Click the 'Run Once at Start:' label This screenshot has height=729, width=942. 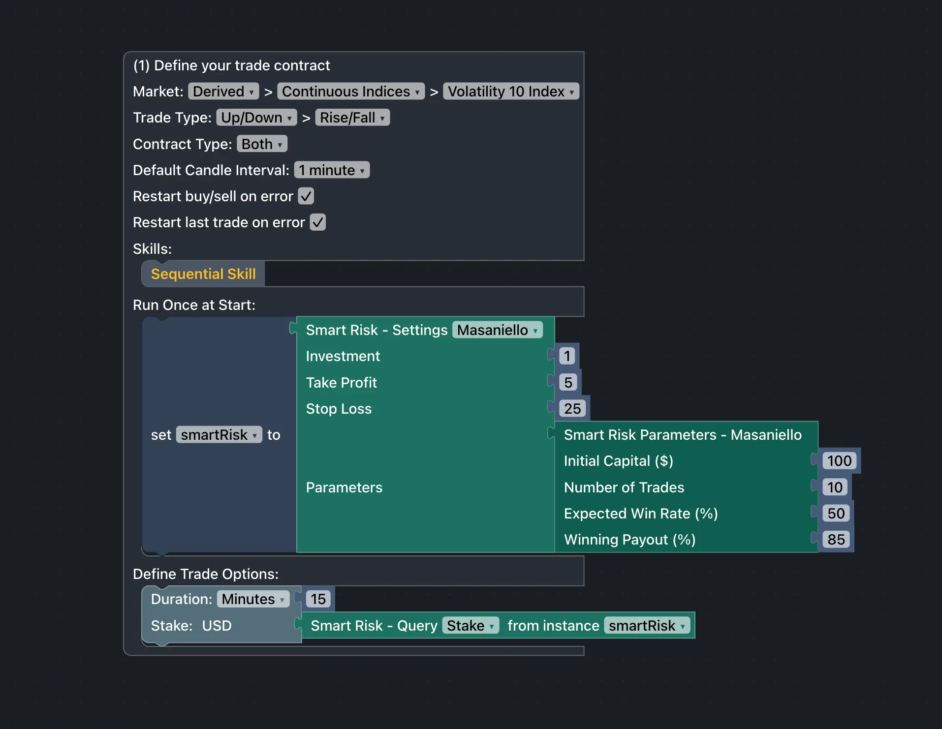point(194,305)
